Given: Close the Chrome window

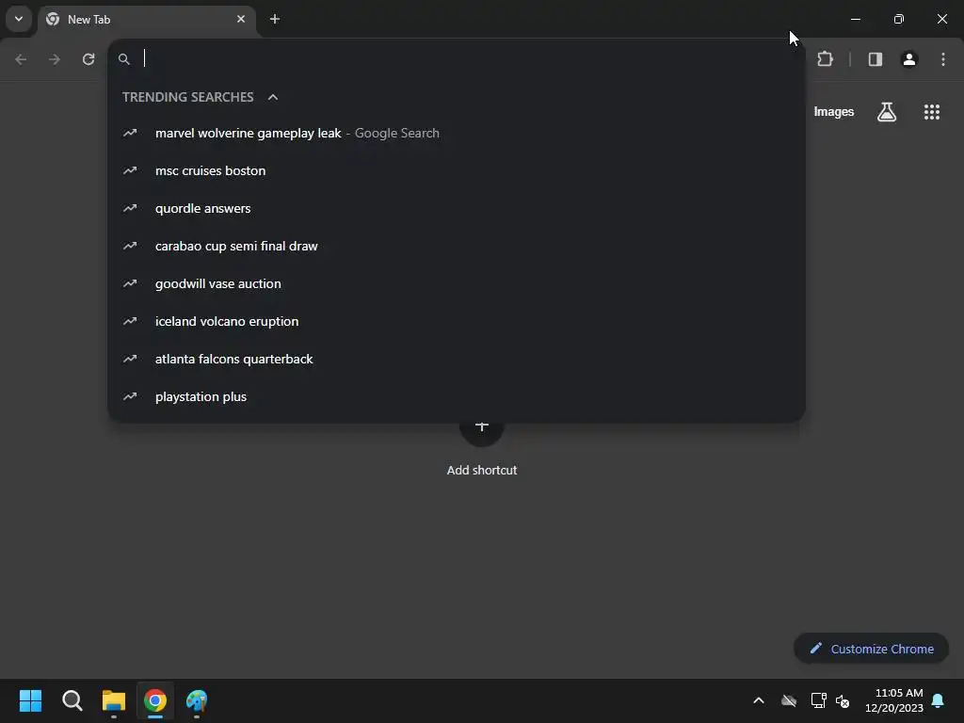Looking at the screenshot, I should 941,19.
